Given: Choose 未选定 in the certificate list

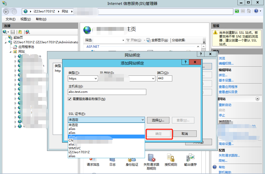Looking at the screenshot, I should pos(106,125).
